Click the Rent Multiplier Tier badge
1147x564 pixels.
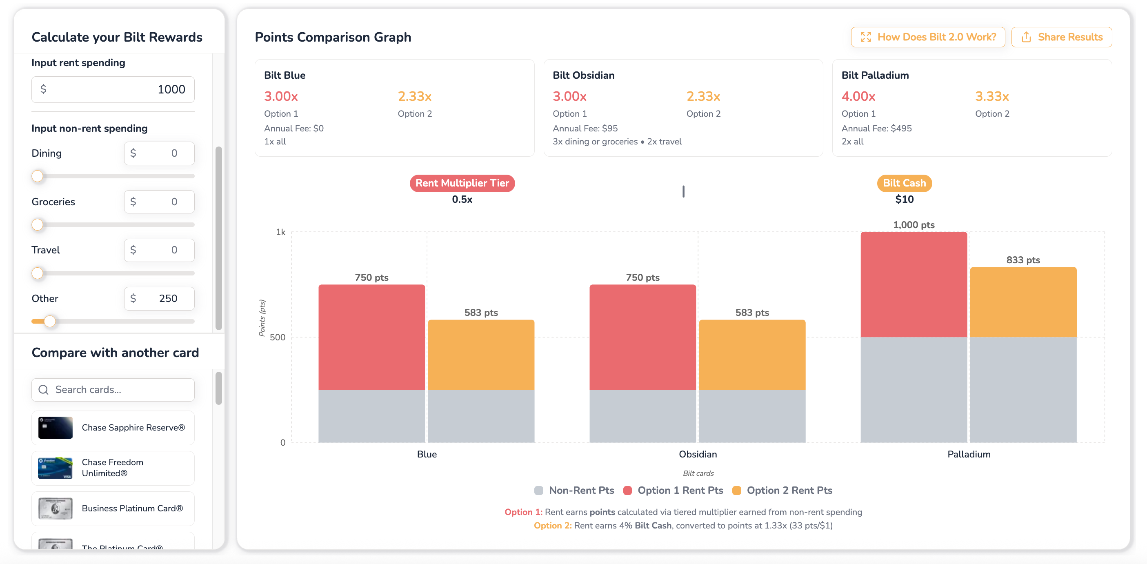pyautogui.click(x=462, y=183)
